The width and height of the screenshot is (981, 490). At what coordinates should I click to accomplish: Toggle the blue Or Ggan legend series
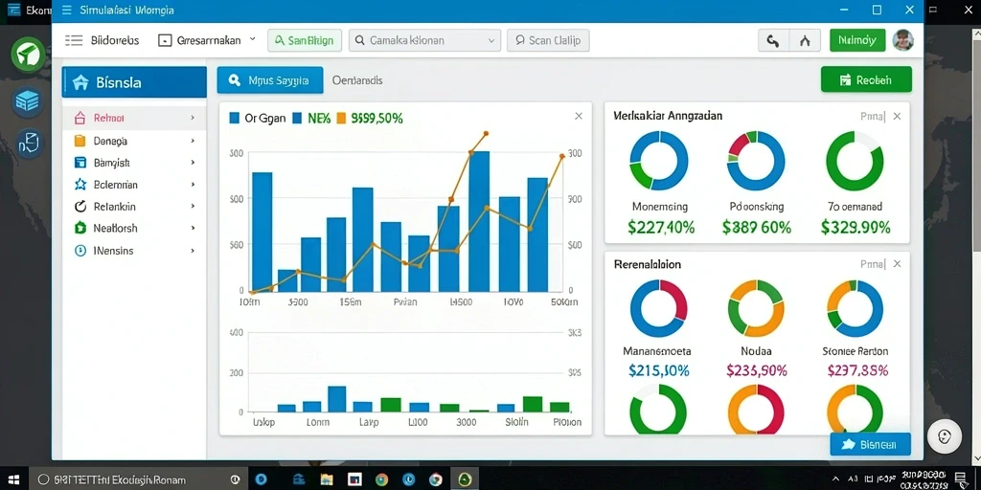coord(235,118)
